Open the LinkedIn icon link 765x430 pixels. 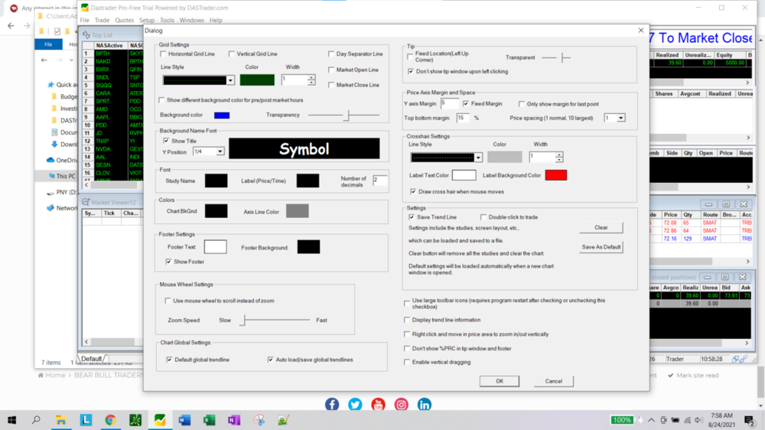pos(425,404)
